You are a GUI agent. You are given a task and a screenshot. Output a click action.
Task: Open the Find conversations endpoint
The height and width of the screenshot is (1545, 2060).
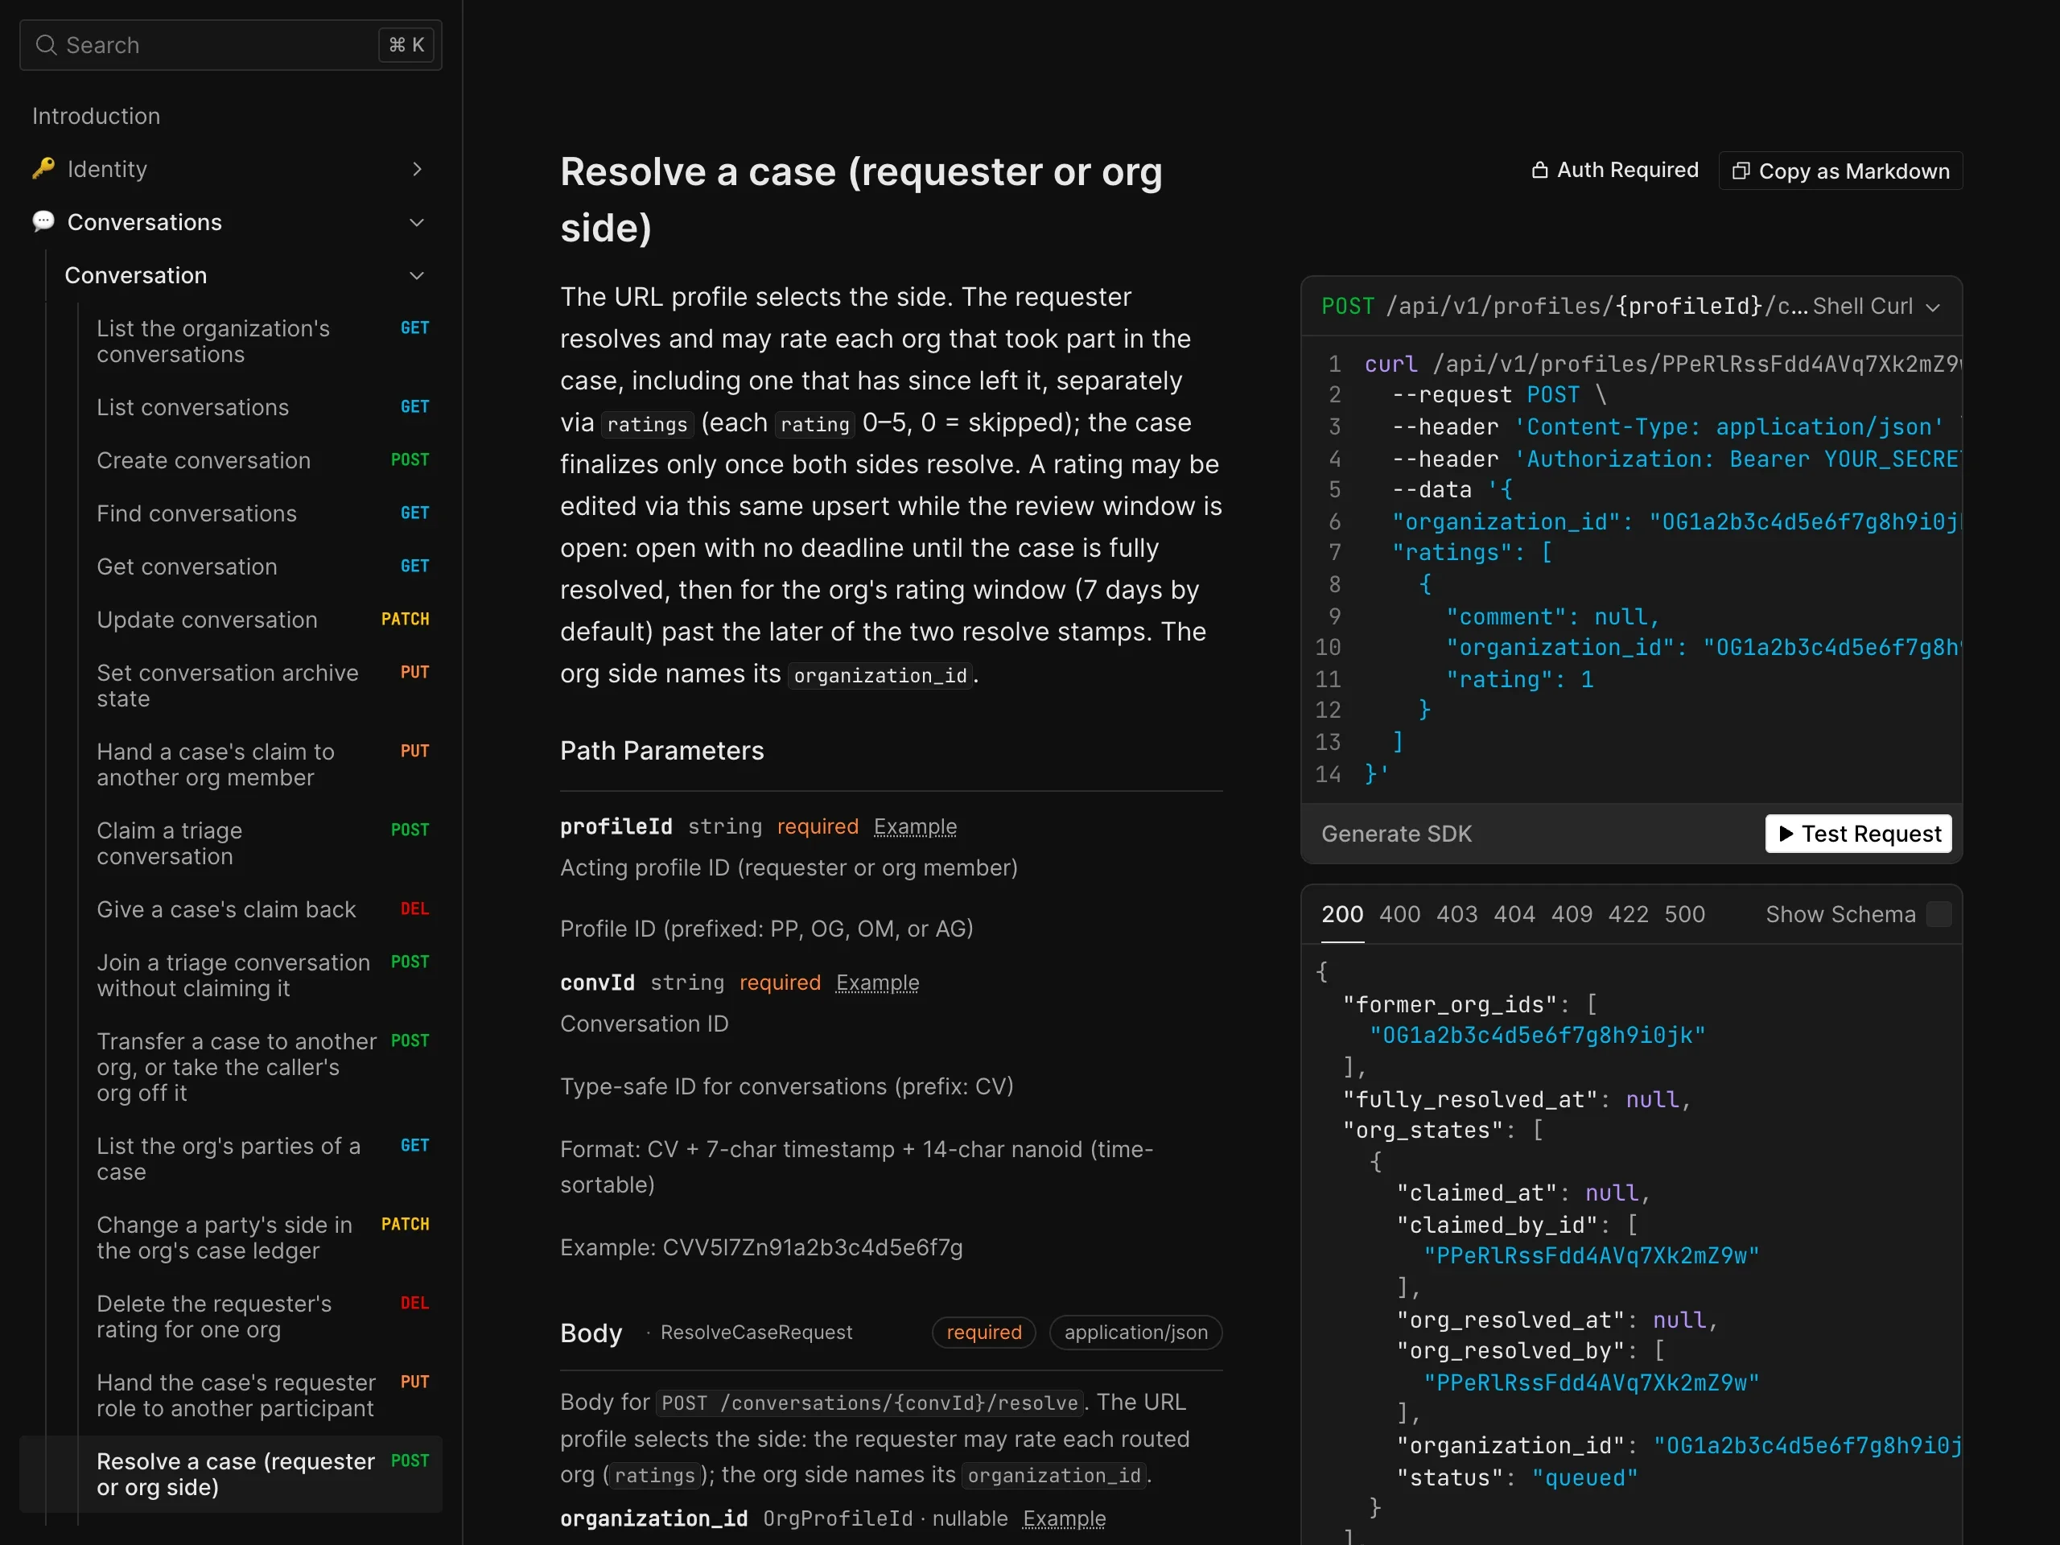(231, 513)
